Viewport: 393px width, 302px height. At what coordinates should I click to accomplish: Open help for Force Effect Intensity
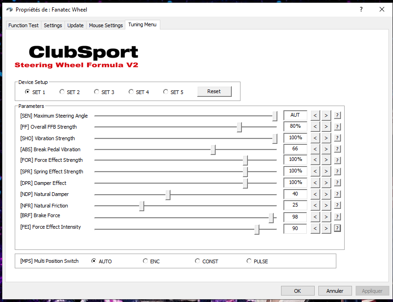[x=337, y=228]
